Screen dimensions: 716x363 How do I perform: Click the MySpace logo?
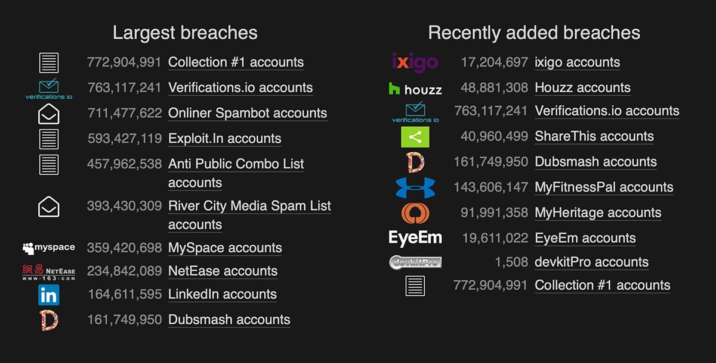[x=48, y=248]
